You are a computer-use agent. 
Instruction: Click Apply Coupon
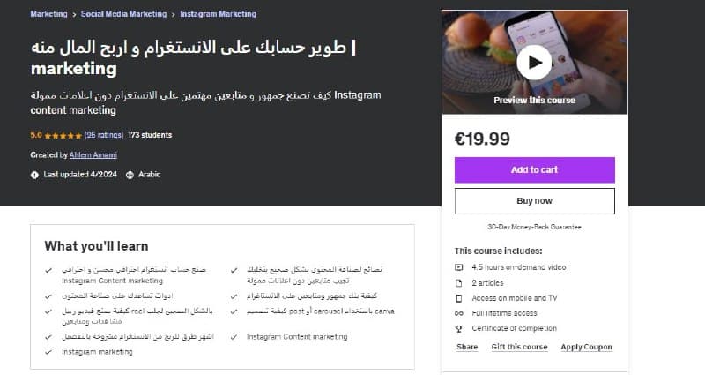(x=586, y=347)
